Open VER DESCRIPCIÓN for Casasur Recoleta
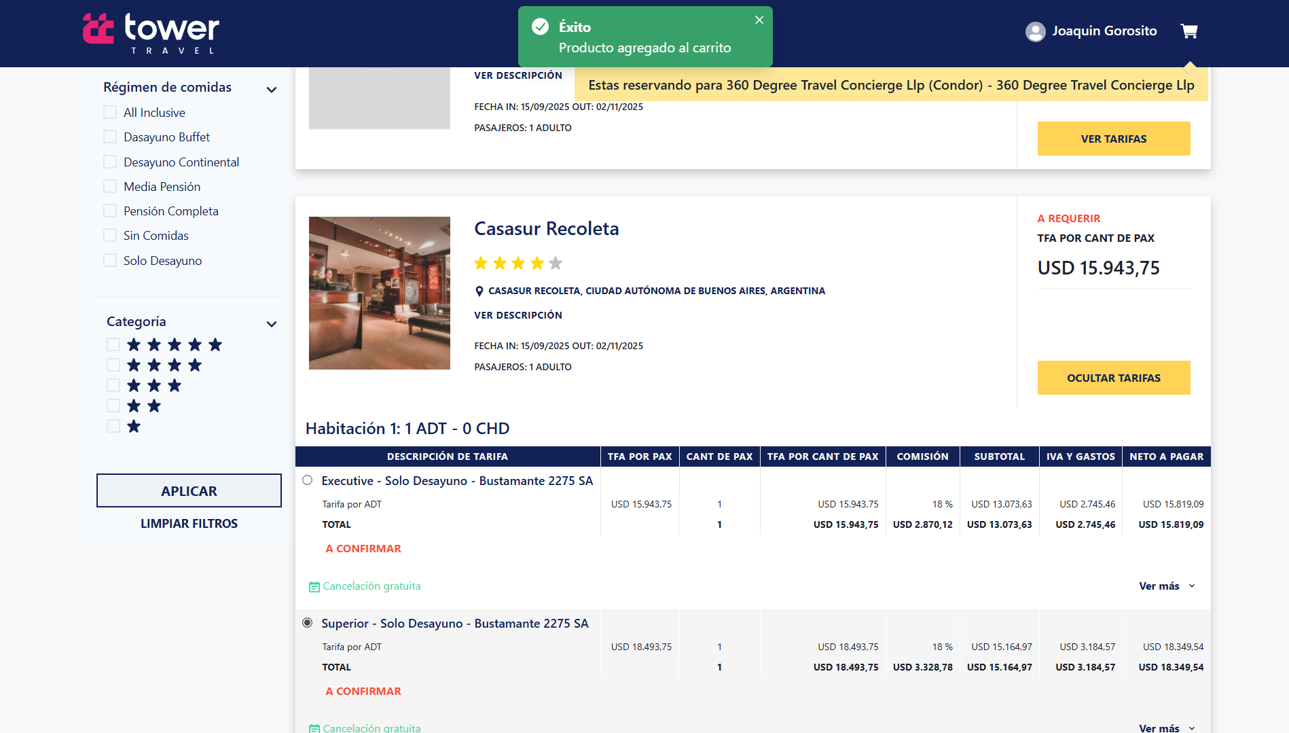The height and width of the screenshot is (733, 1289). (x=518, y=315)
